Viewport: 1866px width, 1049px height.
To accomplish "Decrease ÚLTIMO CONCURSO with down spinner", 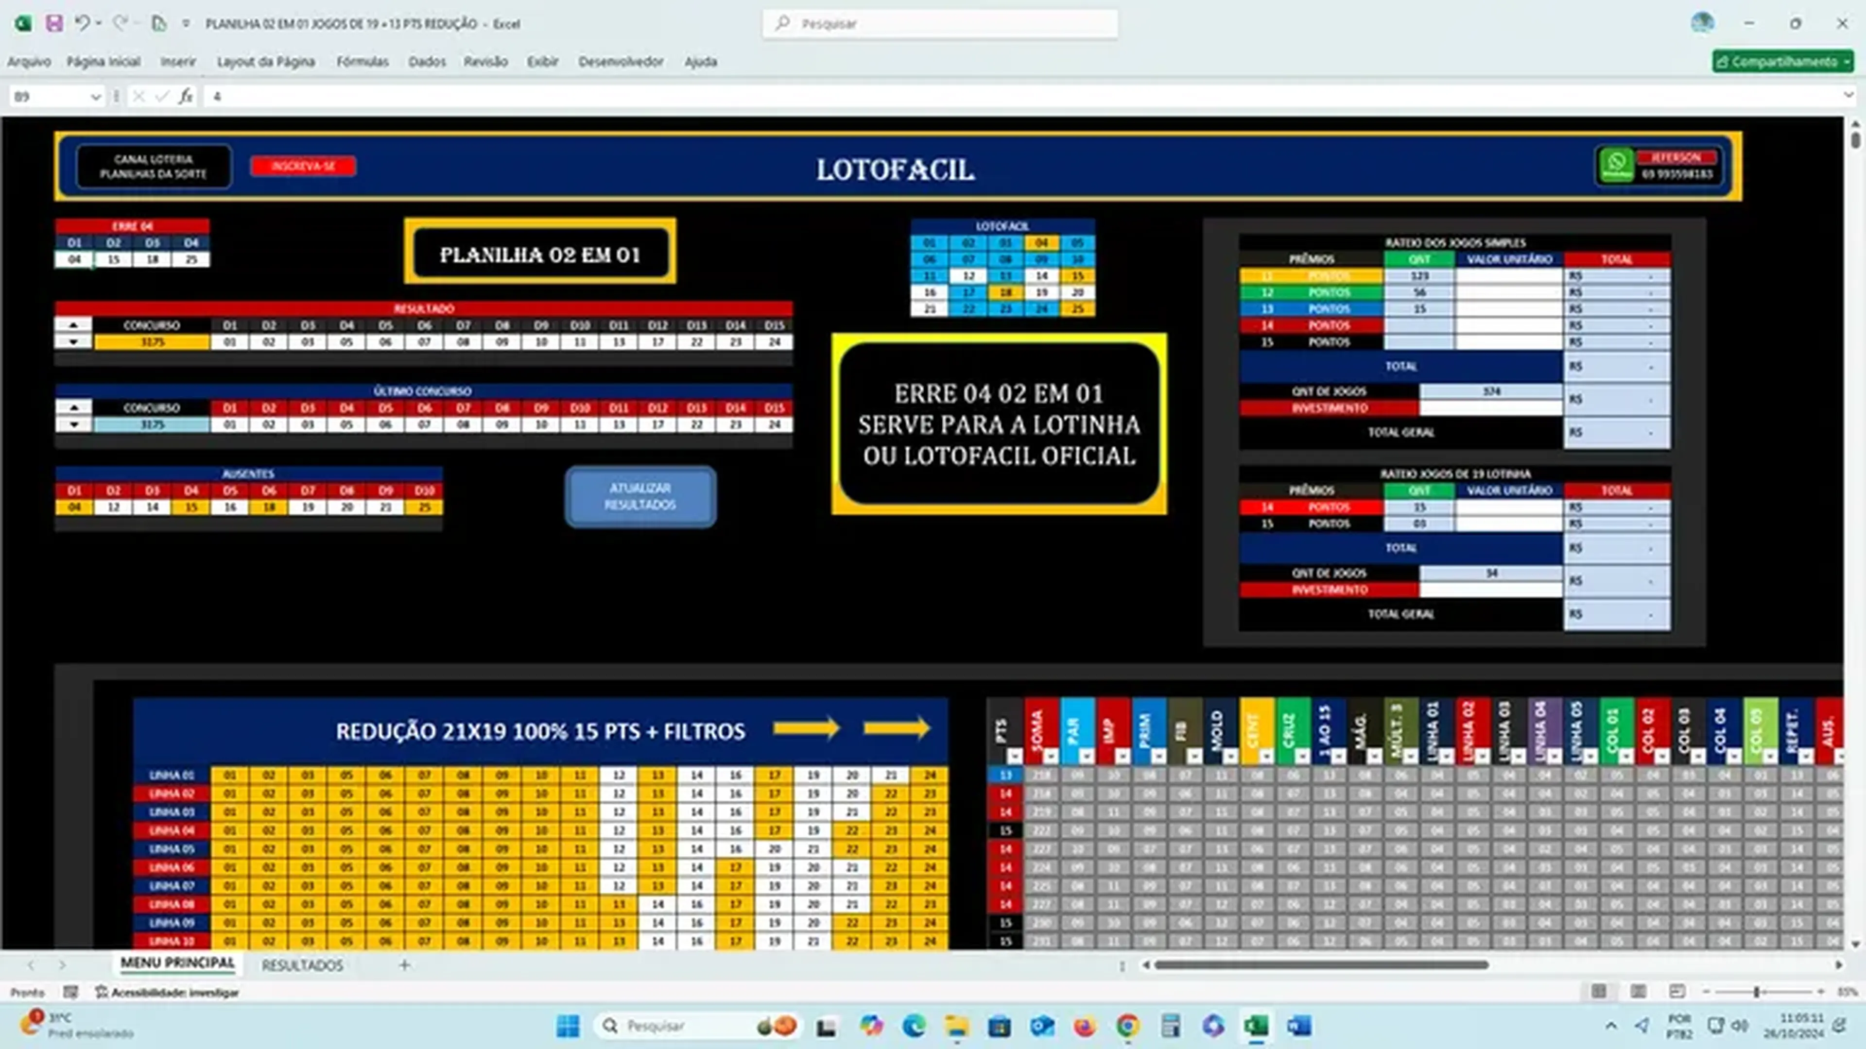I will 73,424.
